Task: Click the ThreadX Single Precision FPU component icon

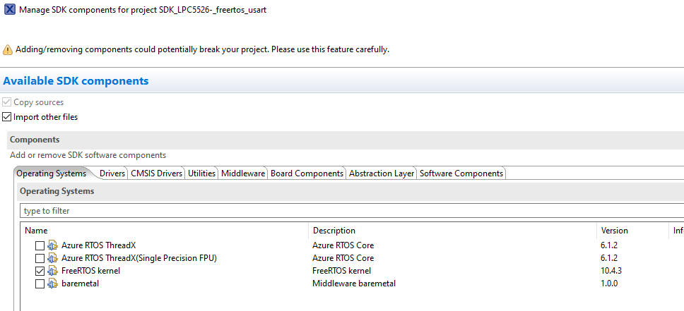Action: pos(52,258)
